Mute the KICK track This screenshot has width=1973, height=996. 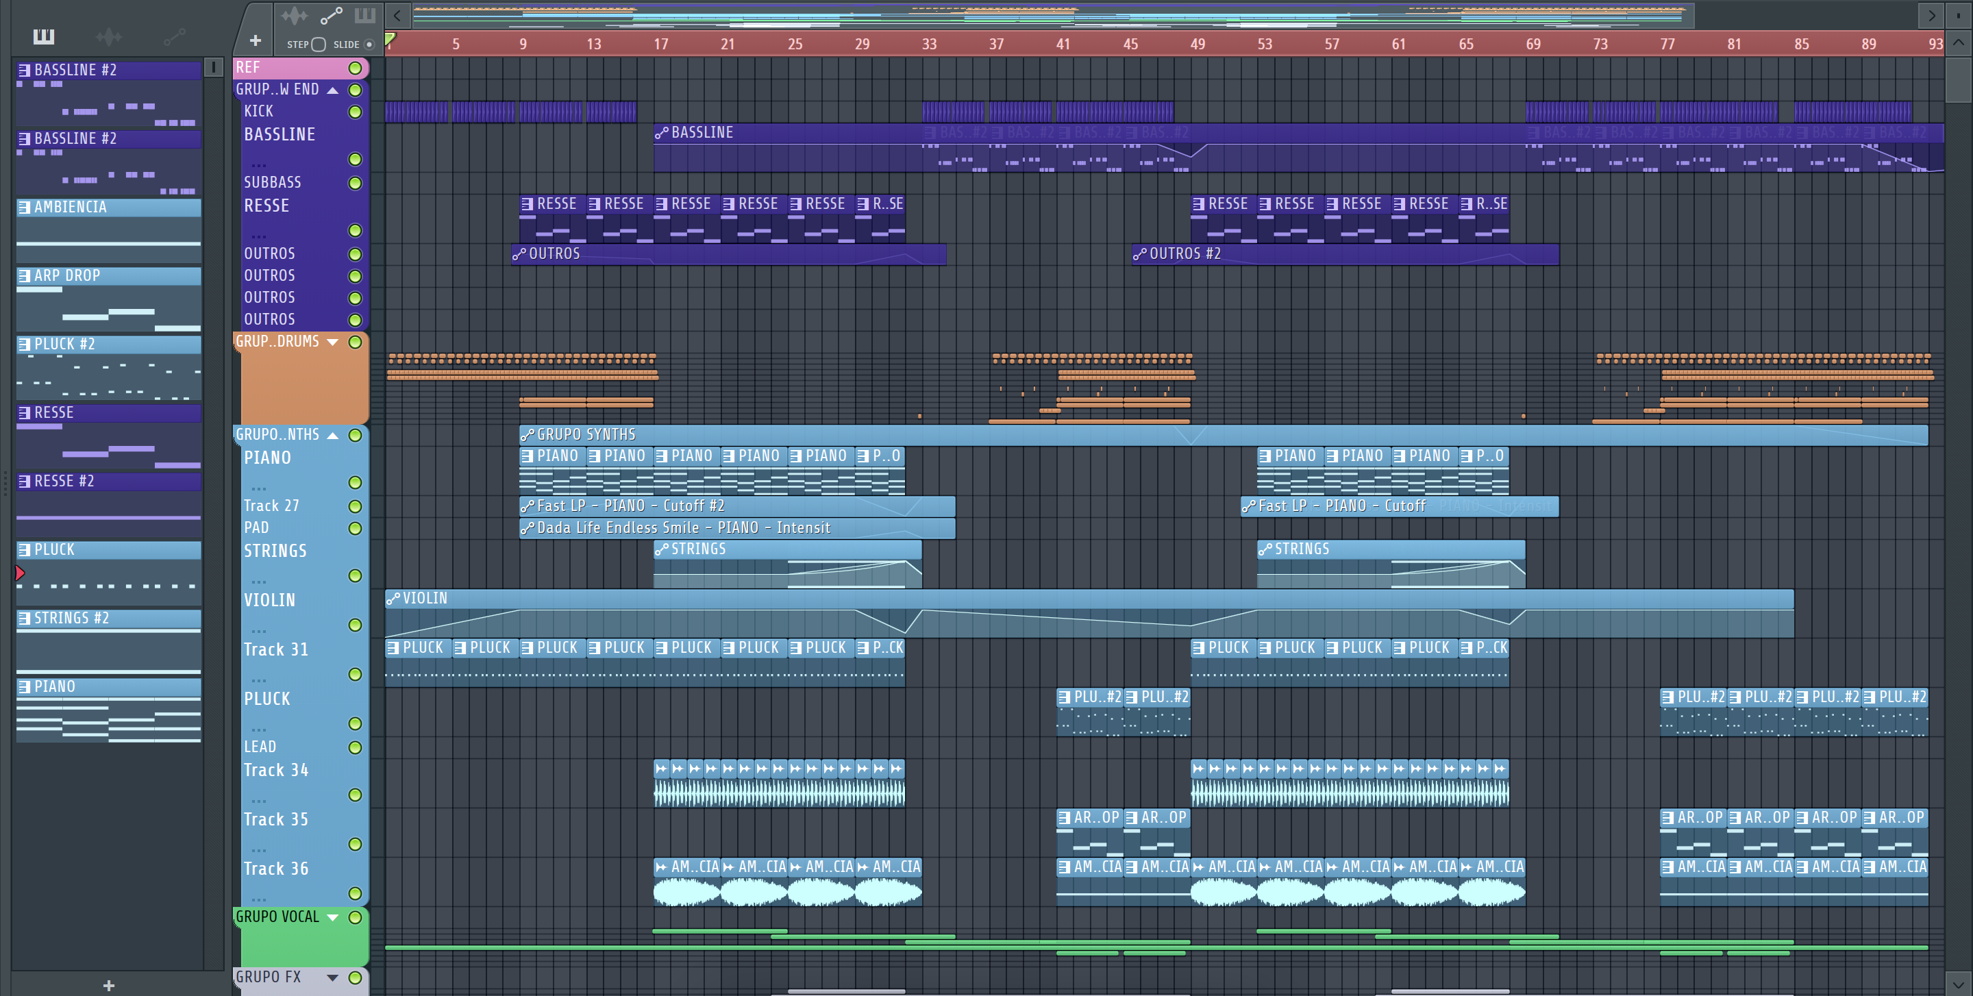355,112
